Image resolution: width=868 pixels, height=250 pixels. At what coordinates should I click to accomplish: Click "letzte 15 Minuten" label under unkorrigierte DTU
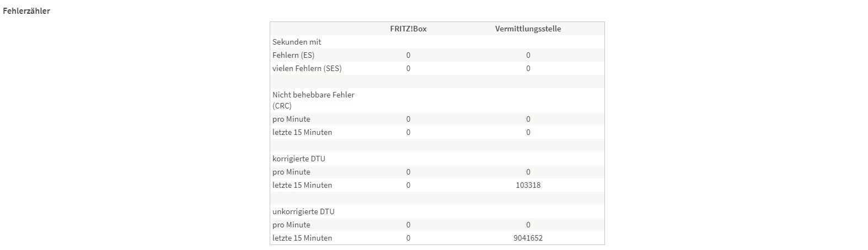click(302, 238)
